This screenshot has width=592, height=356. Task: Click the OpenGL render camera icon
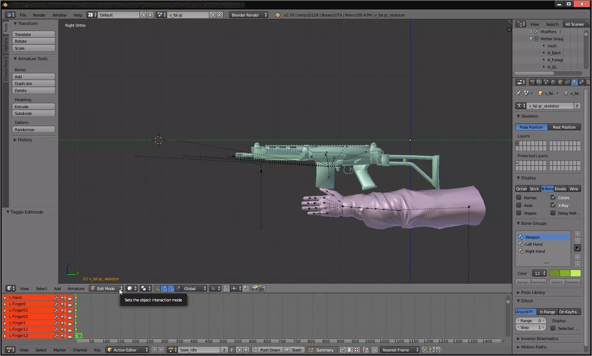click(254, 288)
